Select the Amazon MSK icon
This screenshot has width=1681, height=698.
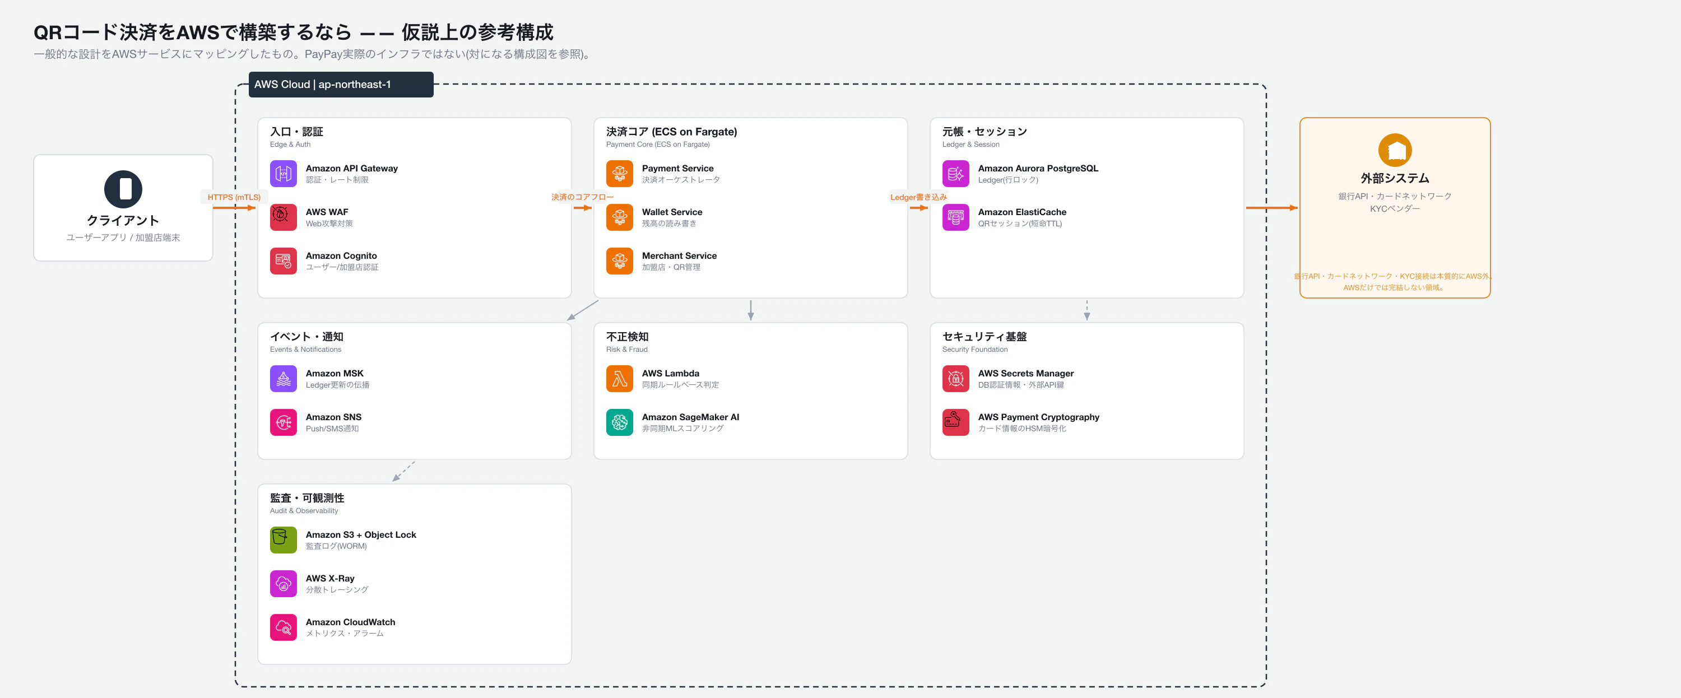[x=283, y=378]
